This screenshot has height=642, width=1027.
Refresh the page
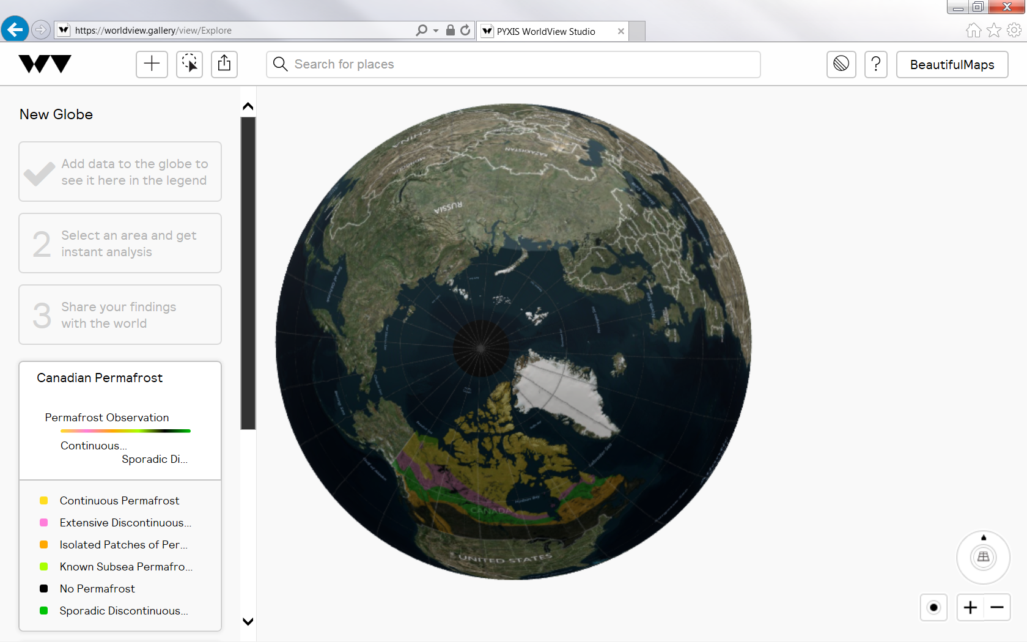coord(465,30)
